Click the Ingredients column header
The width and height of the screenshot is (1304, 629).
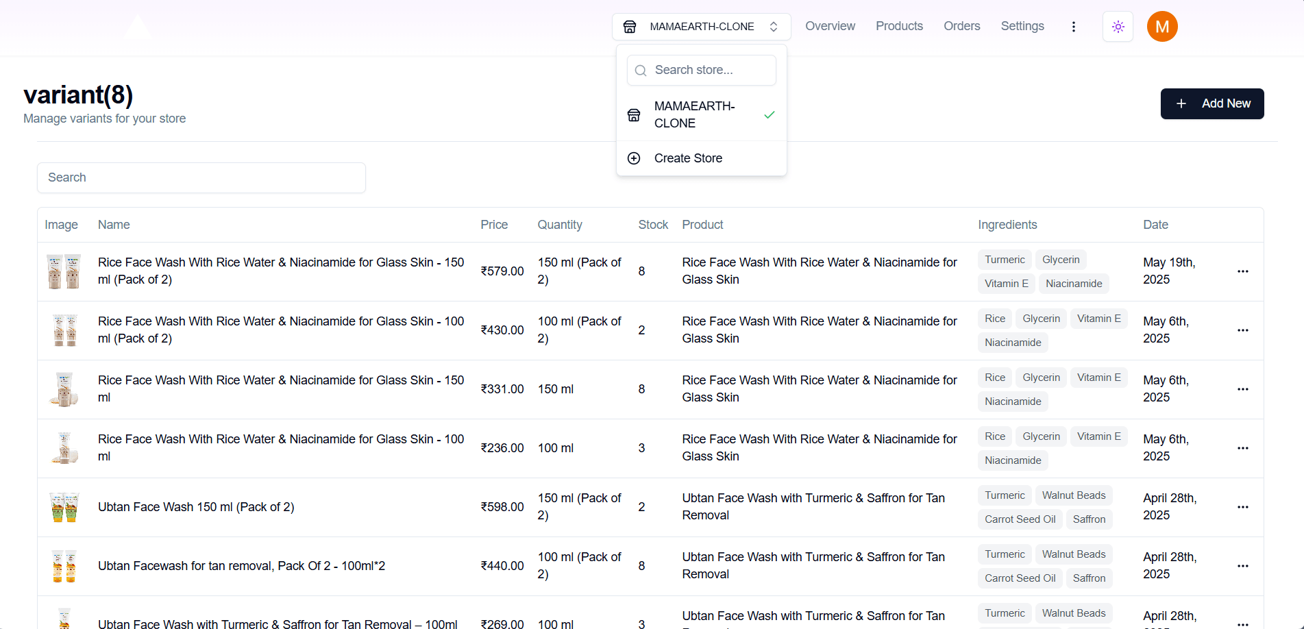1007,225
